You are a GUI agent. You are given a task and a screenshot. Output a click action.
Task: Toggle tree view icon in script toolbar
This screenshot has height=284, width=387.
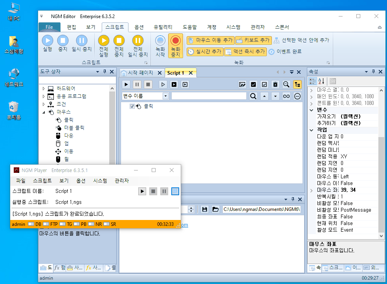pyautogui.click(x=297, y=84)
